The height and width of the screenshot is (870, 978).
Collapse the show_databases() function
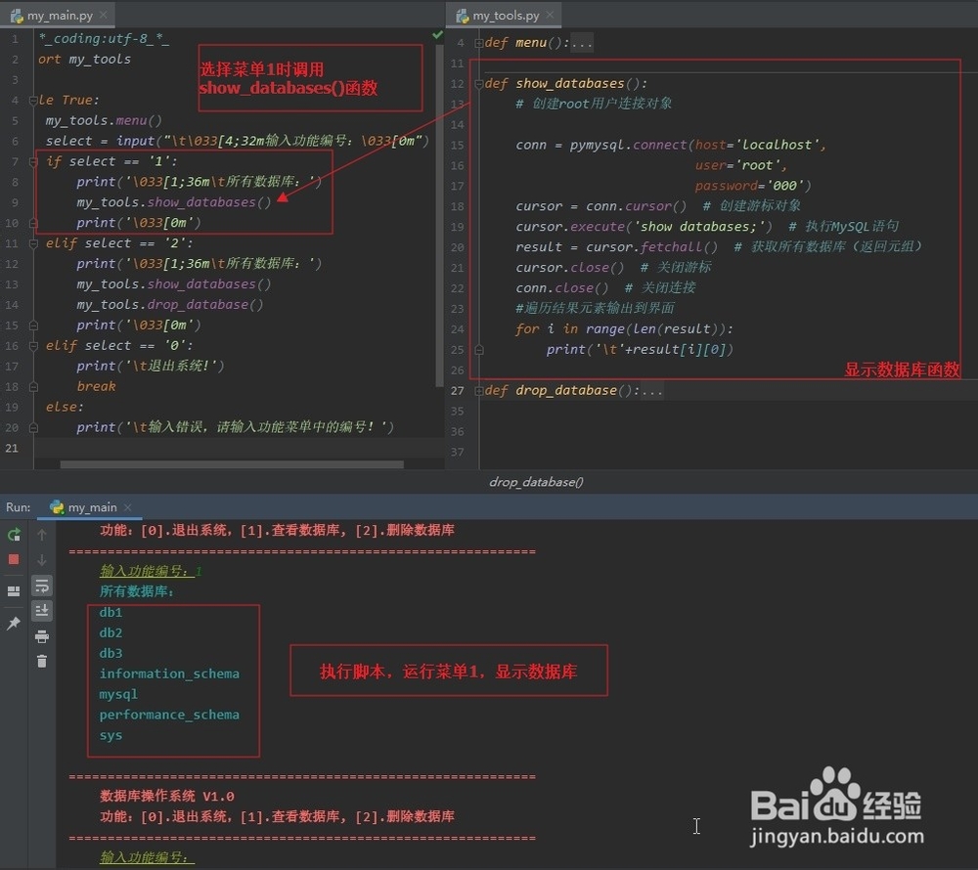pos(478,83)
